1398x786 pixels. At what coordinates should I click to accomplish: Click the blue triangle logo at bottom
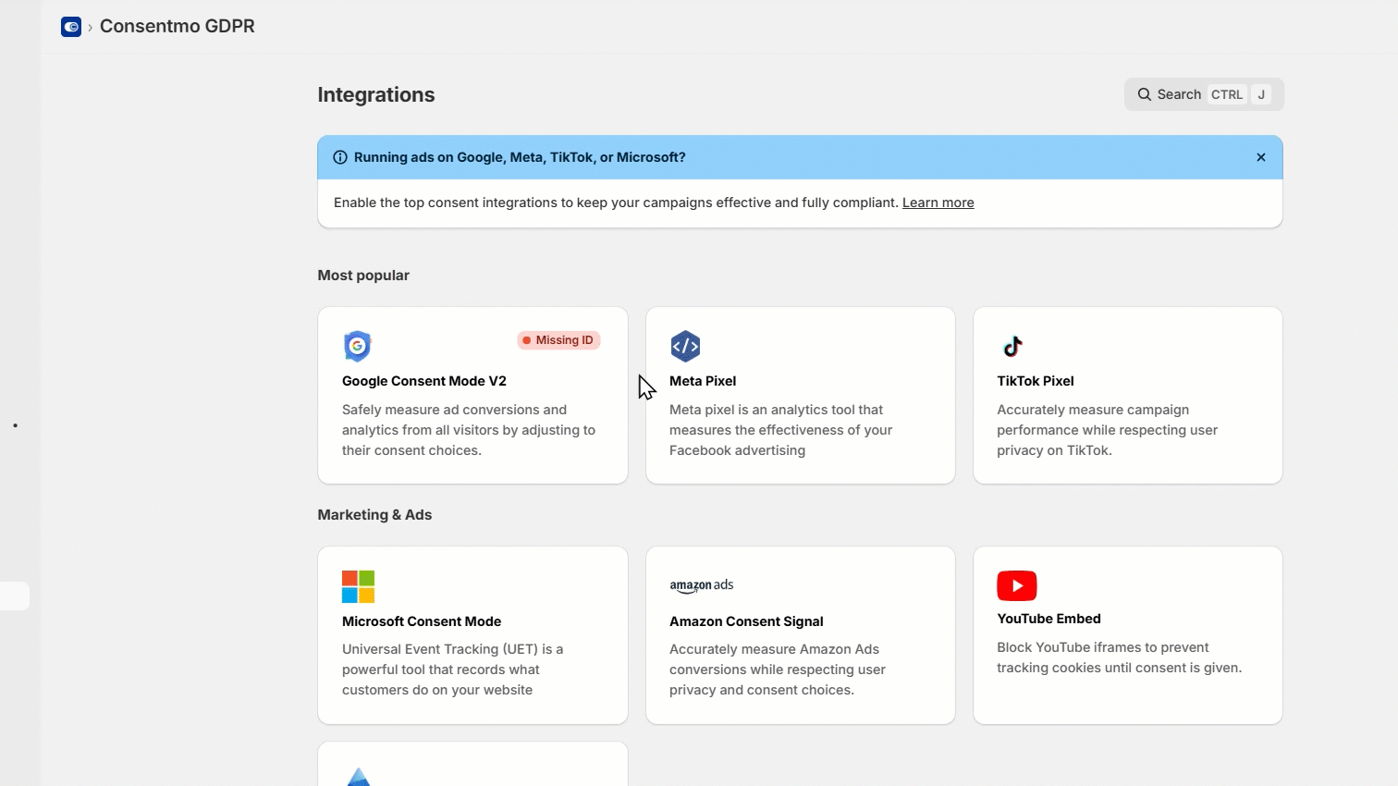point(359,777)
